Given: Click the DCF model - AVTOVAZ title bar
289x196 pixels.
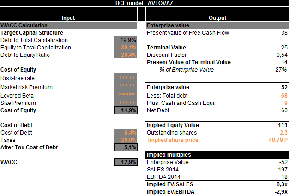Looking at the screenshot, I should (x=144, y=3).
